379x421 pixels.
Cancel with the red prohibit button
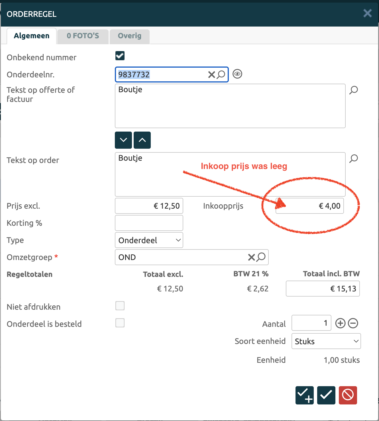coord(348,395)
